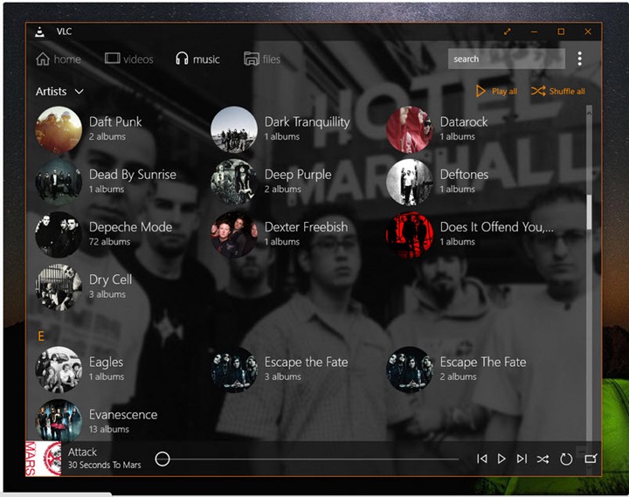This screenshot has width=629, height=497.
Task: Open Escape the Fate with 3 albums
Action: pos(280,369)
